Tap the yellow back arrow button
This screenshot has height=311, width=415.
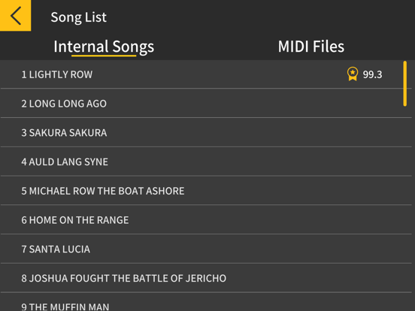15,15
